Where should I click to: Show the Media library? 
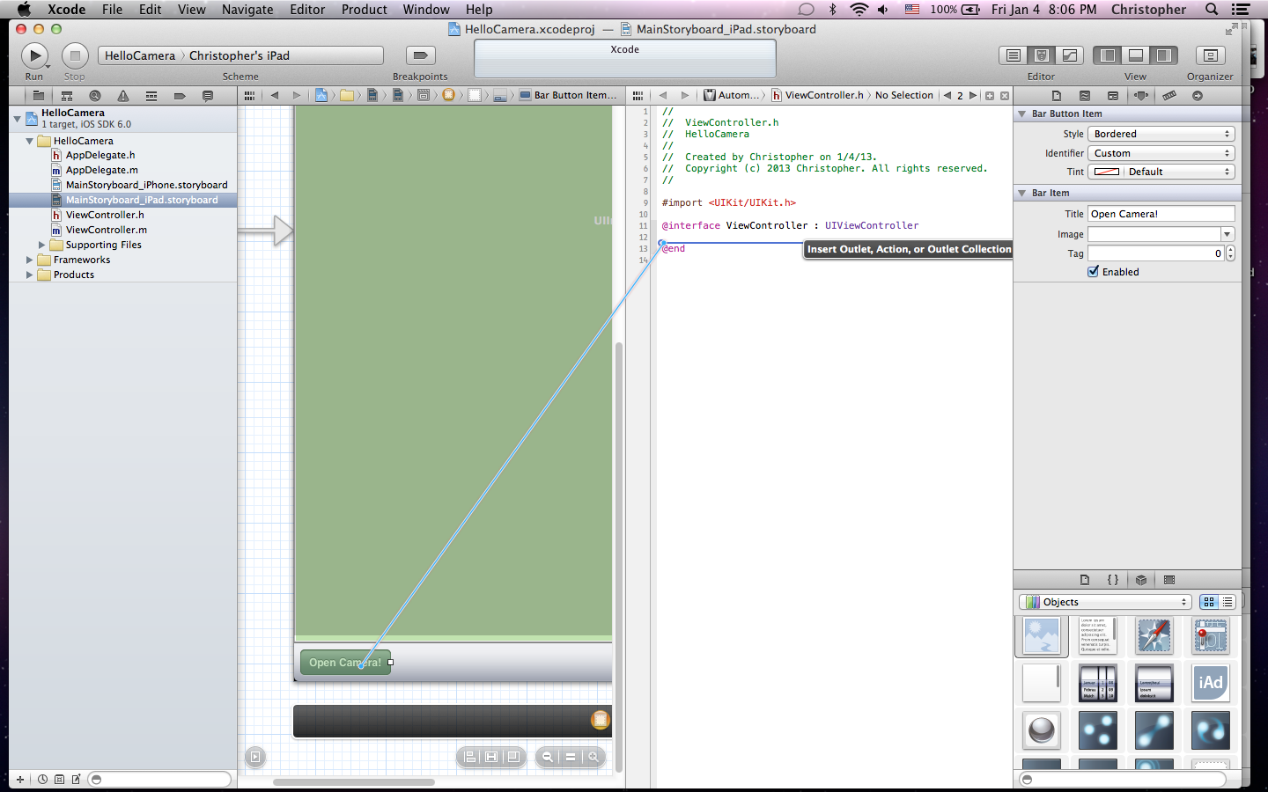[x=1169, y=580]
